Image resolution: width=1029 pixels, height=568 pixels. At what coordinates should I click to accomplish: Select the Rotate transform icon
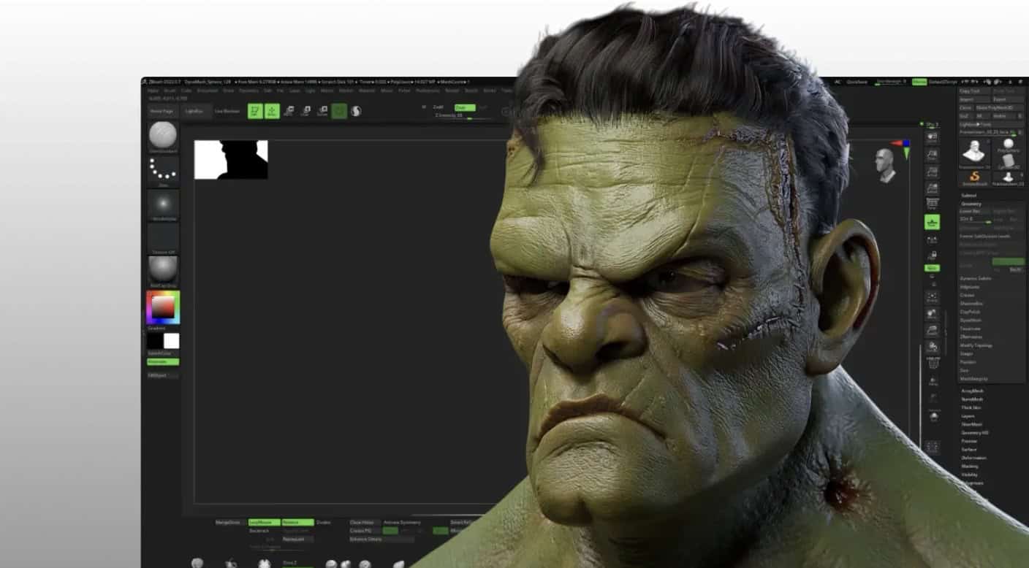tap(322, 111)
